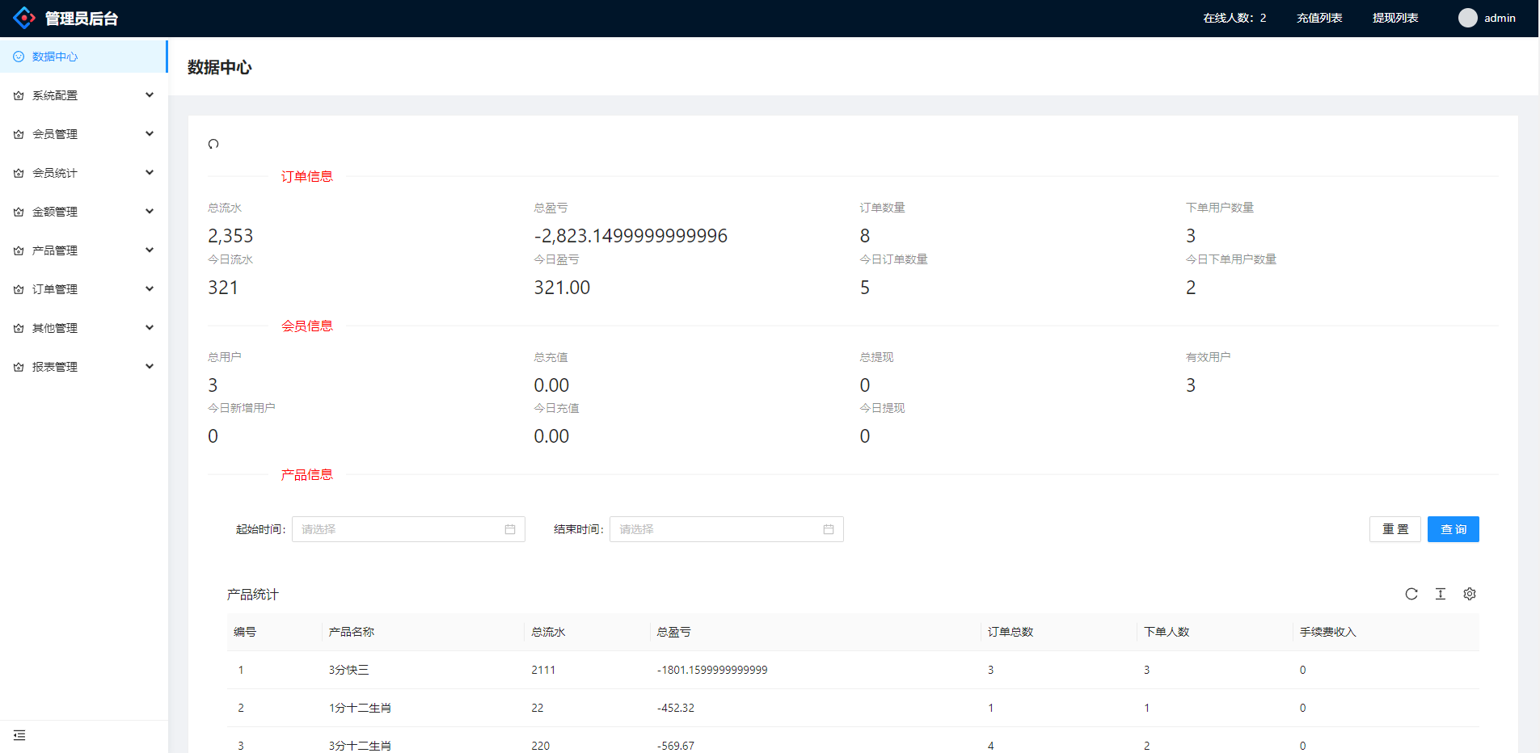The height and width of the screenshot is (753, 1540).
Task: Open calendar icon in 结束时间 field
Action: 829,529
